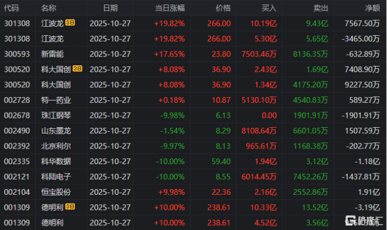
Task: Select stock code 002104
Action: point(17,192)
